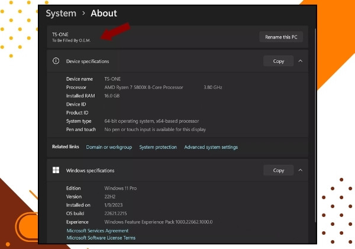Select the 16.0 GB installed RAM value
Image resolution: width=355 pixels, height=249 pixels.
112,95
